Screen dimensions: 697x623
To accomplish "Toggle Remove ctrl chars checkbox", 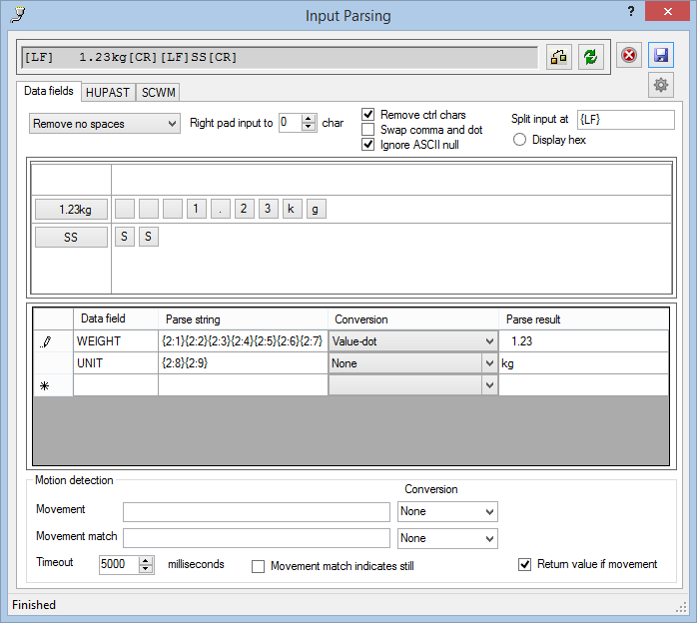I will (x=368, y=115).
